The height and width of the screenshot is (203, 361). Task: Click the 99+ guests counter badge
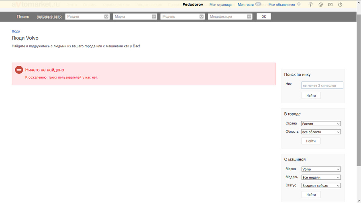coord(258,4)
